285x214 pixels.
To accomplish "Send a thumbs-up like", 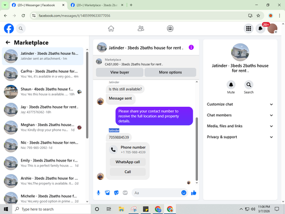I will click(x=194, y=193).
